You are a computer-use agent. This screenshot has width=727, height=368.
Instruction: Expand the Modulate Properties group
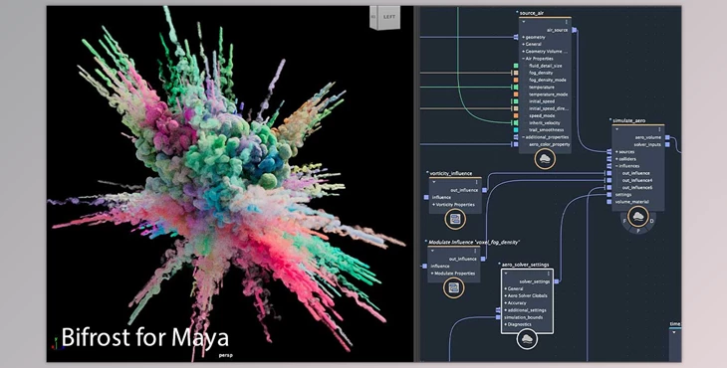(x=432, y=274)
